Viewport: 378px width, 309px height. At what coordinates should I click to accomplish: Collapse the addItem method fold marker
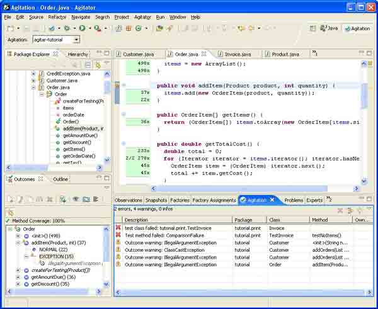click(x=123, y=86)
